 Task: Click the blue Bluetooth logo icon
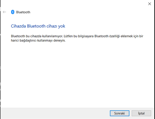tap(13, 12)
